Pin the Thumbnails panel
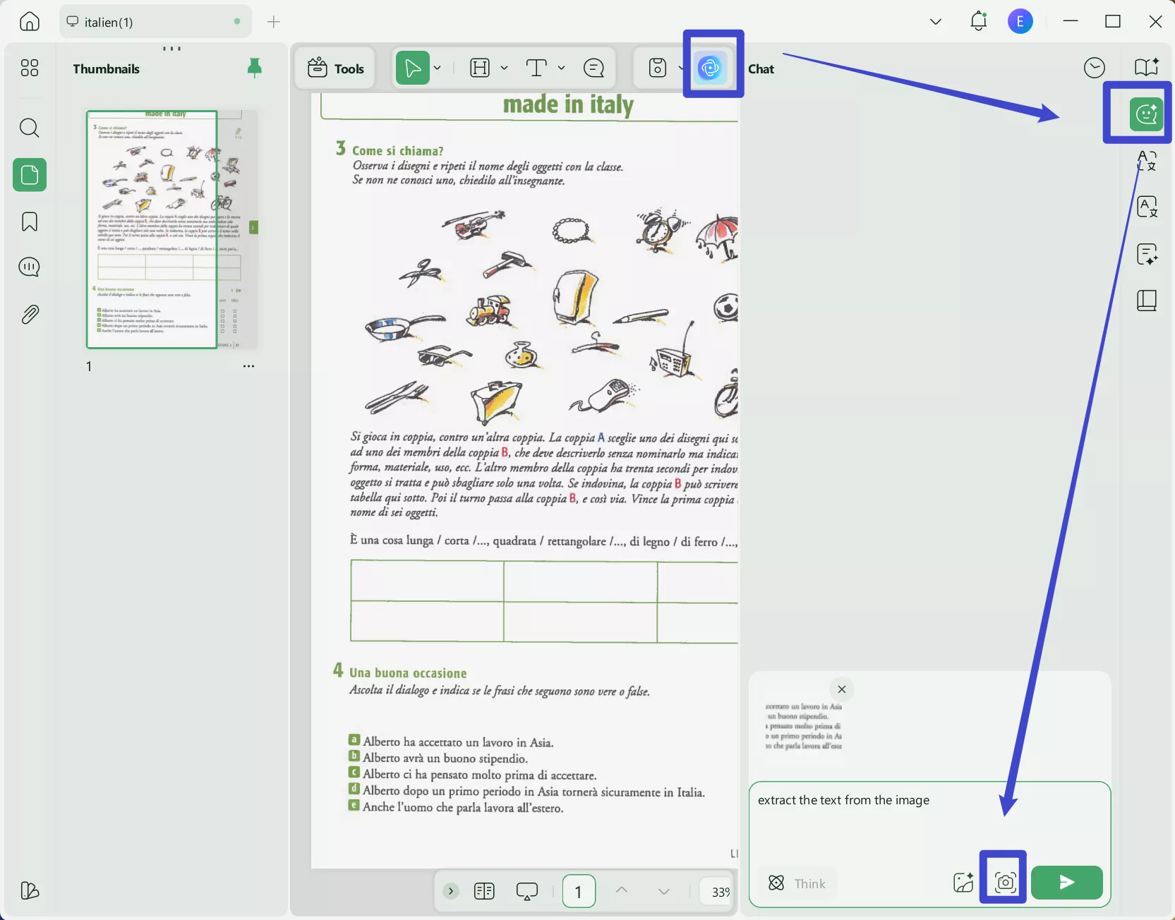 pos(255,68)
